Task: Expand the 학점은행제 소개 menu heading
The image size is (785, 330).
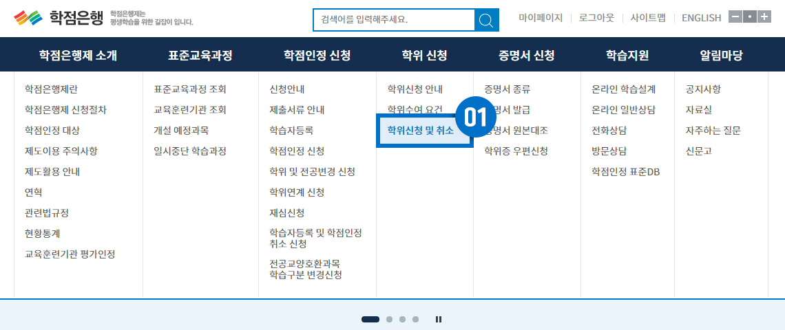Action: pyautogui.click(x=78, y=56)
